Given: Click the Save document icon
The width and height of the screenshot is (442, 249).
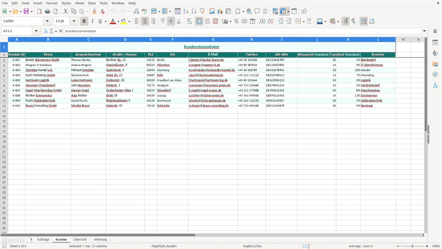Looking at the screenshot, I should [26, 11].
